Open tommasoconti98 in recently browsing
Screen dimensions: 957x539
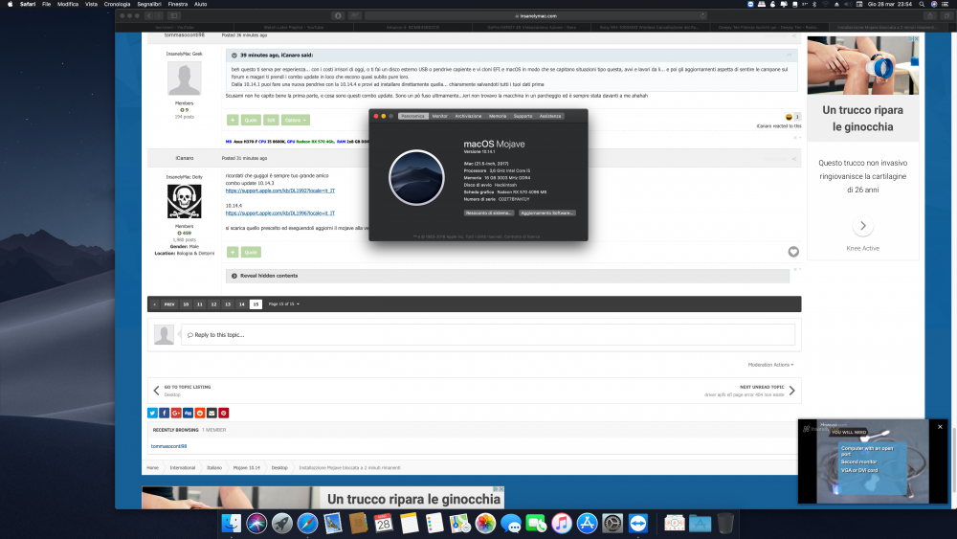pyautogui.click(x=169, y=446)
